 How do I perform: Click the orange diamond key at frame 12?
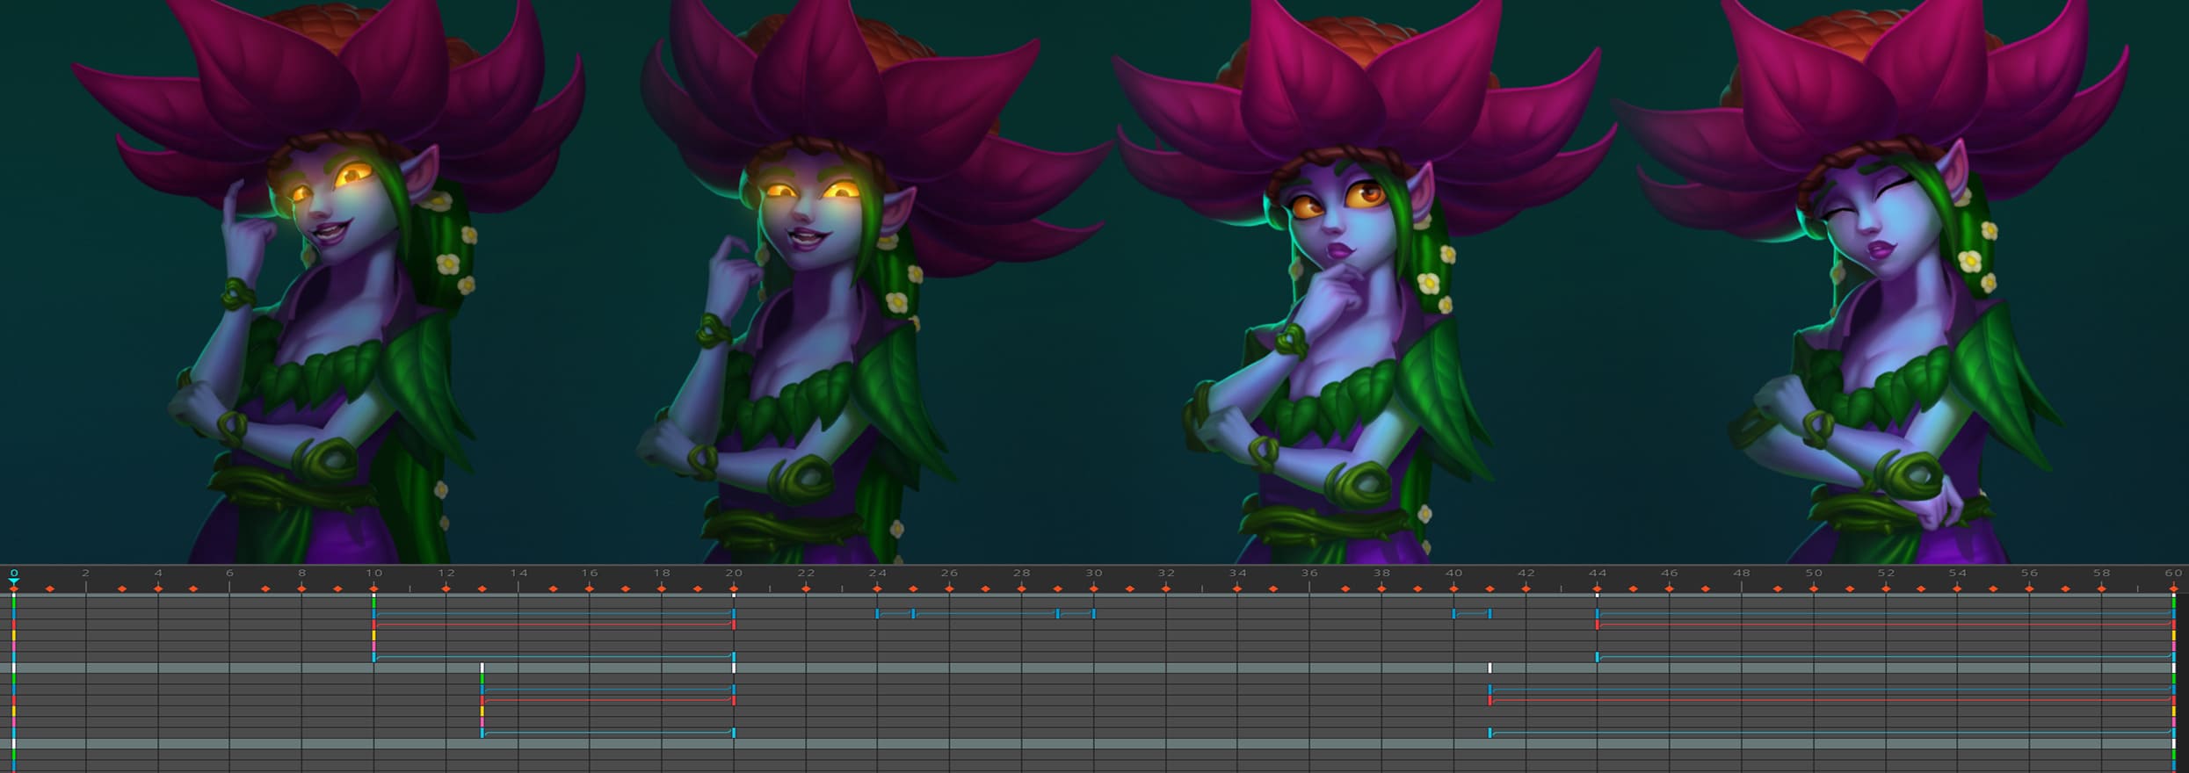446,589
